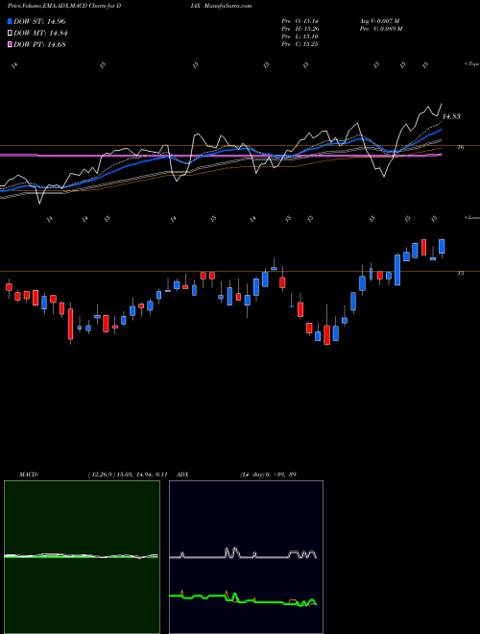Click the ADX (14 day) values text
The width and height of the screenshot is (480, 634).
pyautogui.click(x=268, y=475)
